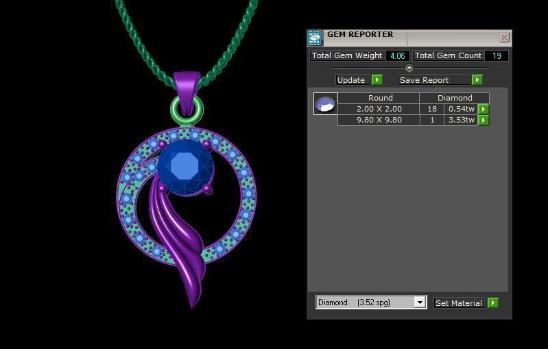Image resolution: width=548 pixels, height=349 pixels.
Task: Click the green arrow beside Save Report
Action: pos(477,80)
